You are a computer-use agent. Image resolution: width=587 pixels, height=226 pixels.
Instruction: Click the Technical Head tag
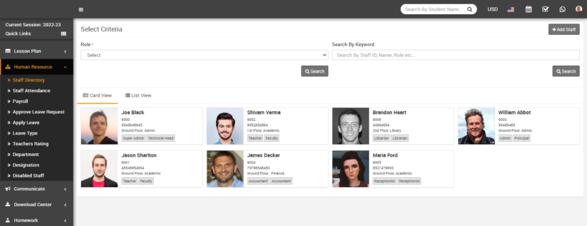(x=161, y=138)
